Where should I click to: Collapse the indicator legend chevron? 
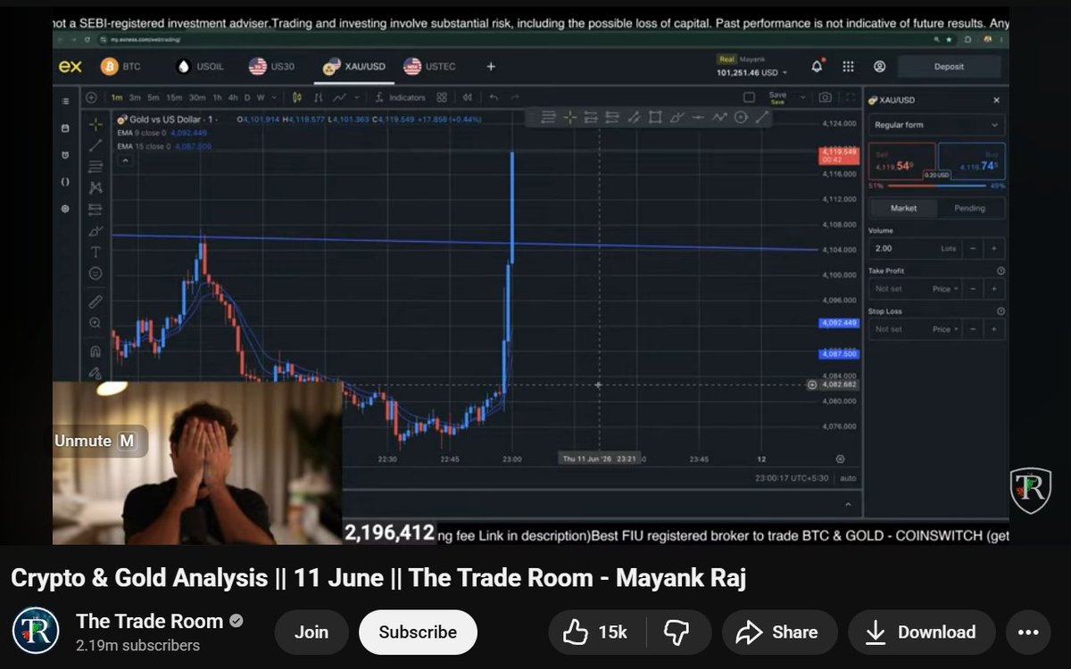124,161
